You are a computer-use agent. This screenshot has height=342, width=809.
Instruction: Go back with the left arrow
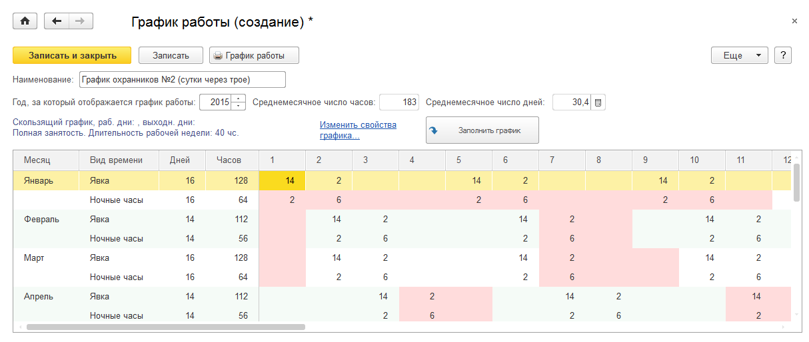(57, 21)
